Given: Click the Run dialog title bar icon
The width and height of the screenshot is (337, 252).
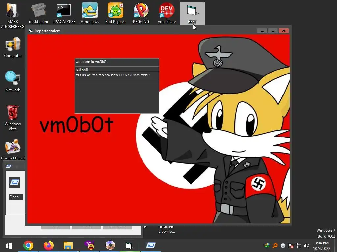Looking at the screenshot, I should pyautogui.click(x=9, y=166).
